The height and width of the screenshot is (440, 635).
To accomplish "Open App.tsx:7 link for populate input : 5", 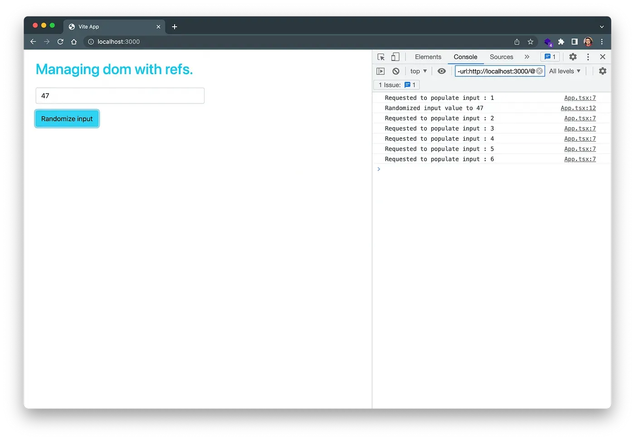I will (580, 149).
